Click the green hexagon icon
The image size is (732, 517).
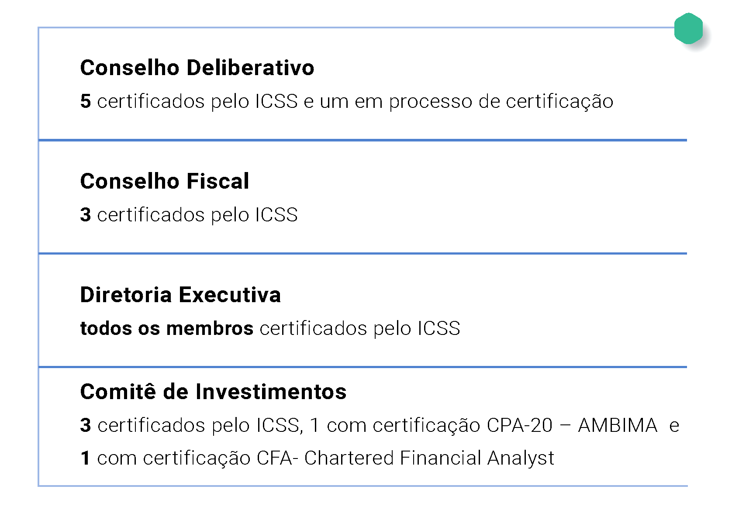(688, 29)
